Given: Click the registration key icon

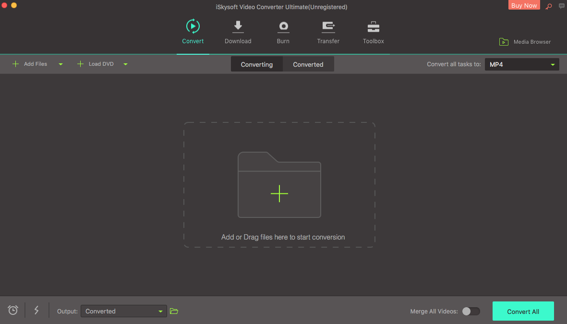Looking at the screenshot, I should (549, 6).
